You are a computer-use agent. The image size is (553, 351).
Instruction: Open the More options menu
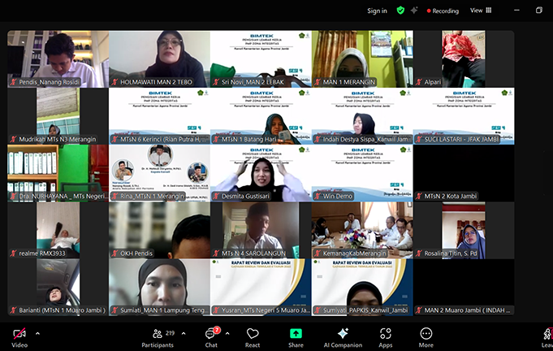pos(426,336)
